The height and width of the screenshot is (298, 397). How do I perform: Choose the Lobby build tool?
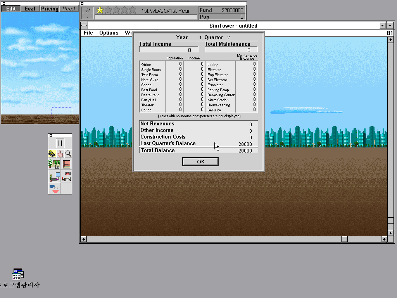[54, 164]
